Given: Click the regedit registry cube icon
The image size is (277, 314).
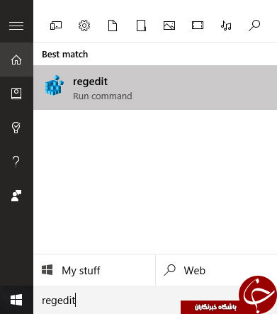Looking at the screenshot, I should point(55,85).
